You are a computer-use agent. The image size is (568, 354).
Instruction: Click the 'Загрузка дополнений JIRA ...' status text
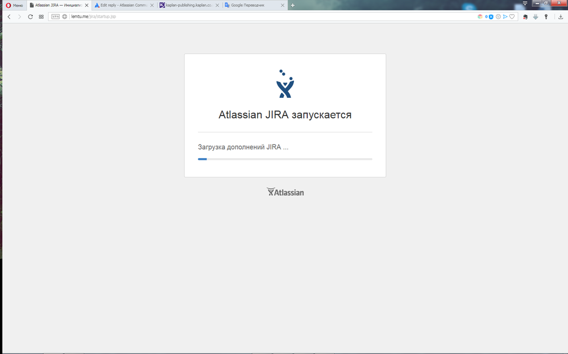pos(243,147)
